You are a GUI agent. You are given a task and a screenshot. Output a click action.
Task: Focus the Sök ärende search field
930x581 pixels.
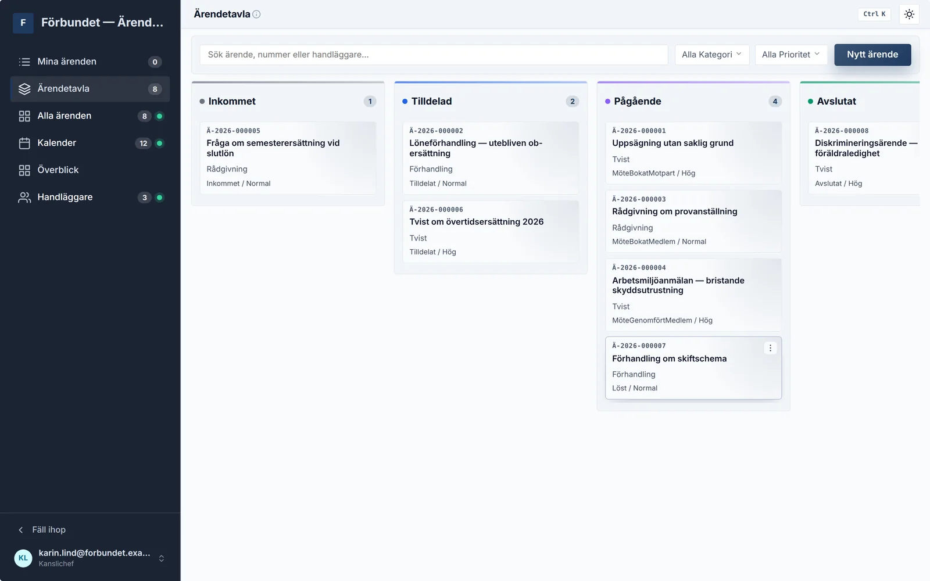pyautogui.click(x=434, y=55)
